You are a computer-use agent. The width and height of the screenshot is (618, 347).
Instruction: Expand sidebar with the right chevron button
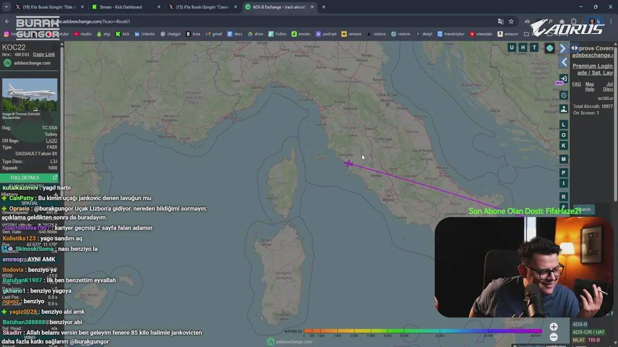click(563, 48)
